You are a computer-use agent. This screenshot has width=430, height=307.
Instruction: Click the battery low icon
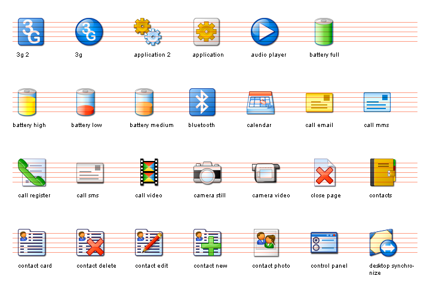coord(86,102)
